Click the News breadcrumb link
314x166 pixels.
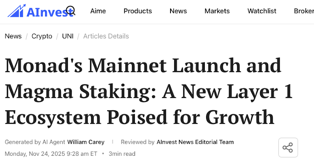pos(13,36)
